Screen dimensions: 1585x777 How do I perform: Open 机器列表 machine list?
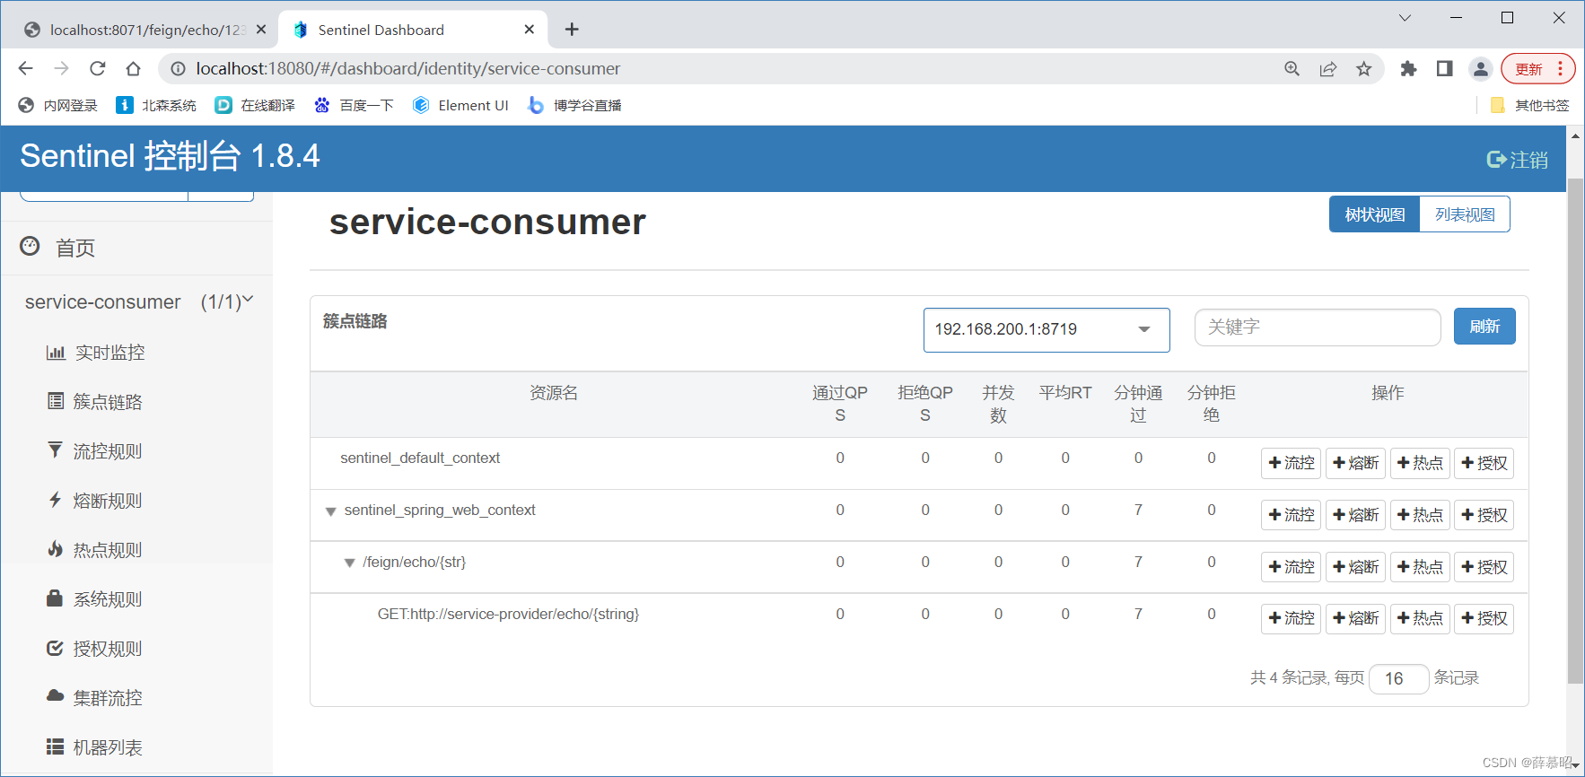(95, 747)
